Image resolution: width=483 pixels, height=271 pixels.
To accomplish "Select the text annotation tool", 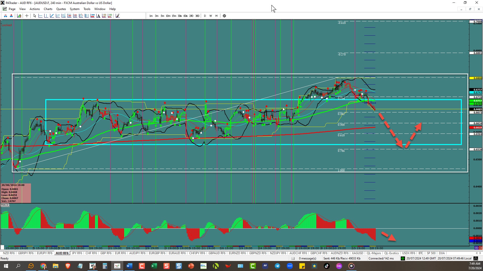I will pyautogui.click(x=98, y=16).
